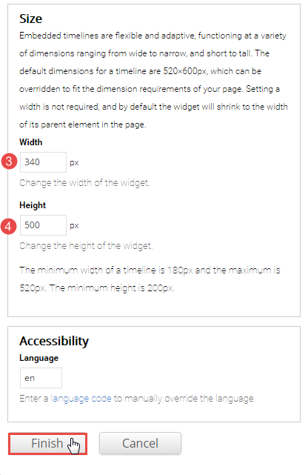Click the red step 3 marker
308x475 pixels.
(9, 161)
